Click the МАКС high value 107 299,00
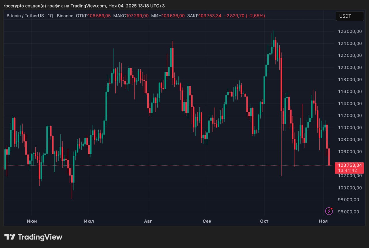The image size is (369, 248). click(137, 16)
